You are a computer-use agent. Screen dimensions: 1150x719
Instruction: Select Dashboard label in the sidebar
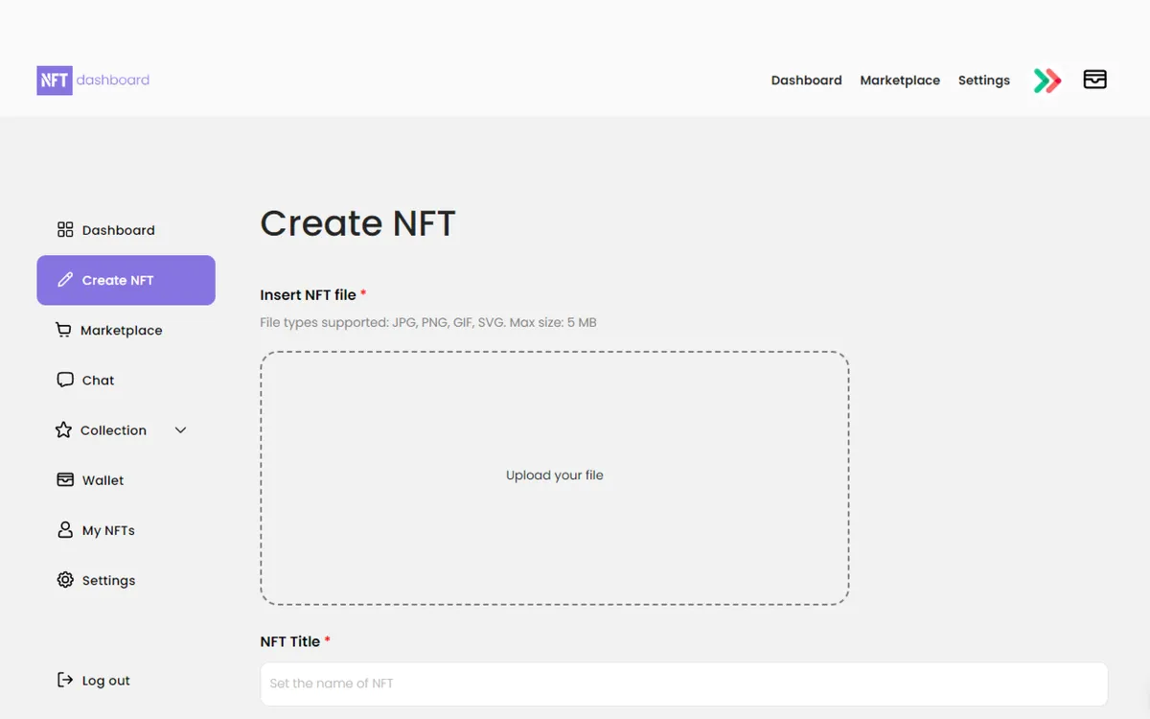(119, 230)
